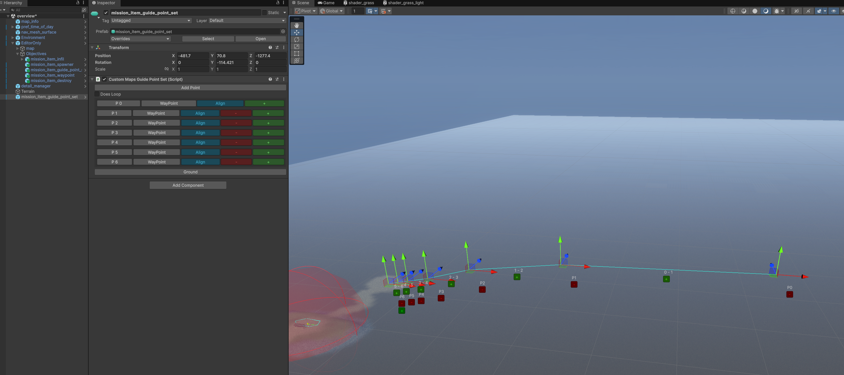Click the red remove button for P 3
844x375 pixels.
pyautogui.click(x=236, y=133)
